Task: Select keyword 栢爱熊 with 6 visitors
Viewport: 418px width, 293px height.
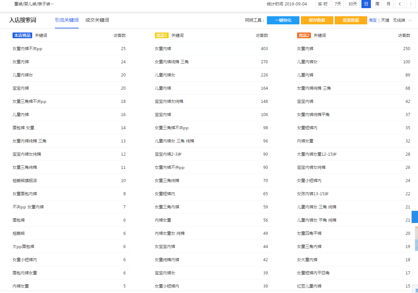Action: point(19,233)
